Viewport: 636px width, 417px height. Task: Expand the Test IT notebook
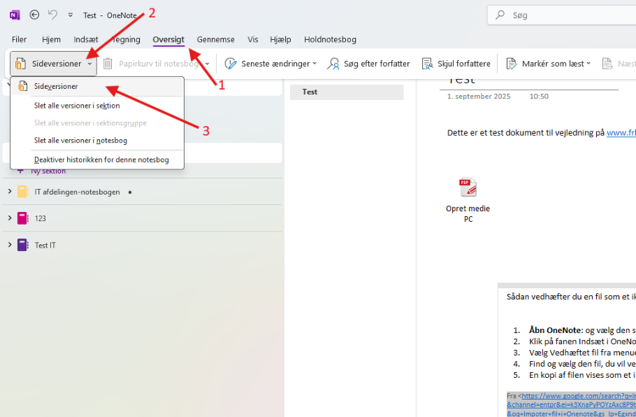tap(9, 245)
